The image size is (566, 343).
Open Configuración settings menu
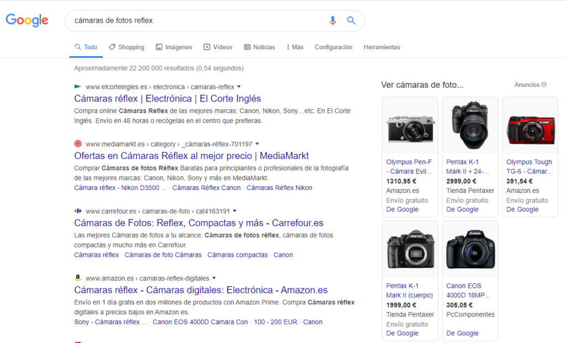point(333,48)
